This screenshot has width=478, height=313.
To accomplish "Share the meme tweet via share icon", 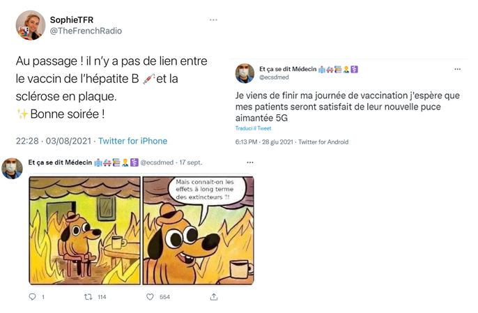I will (x=214, y=297).
